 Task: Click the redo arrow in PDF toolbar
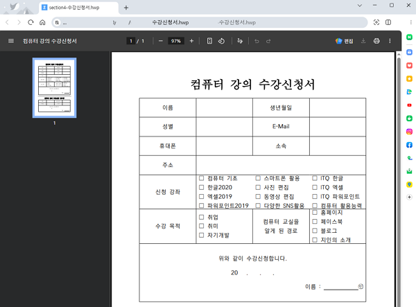point(268,41)
